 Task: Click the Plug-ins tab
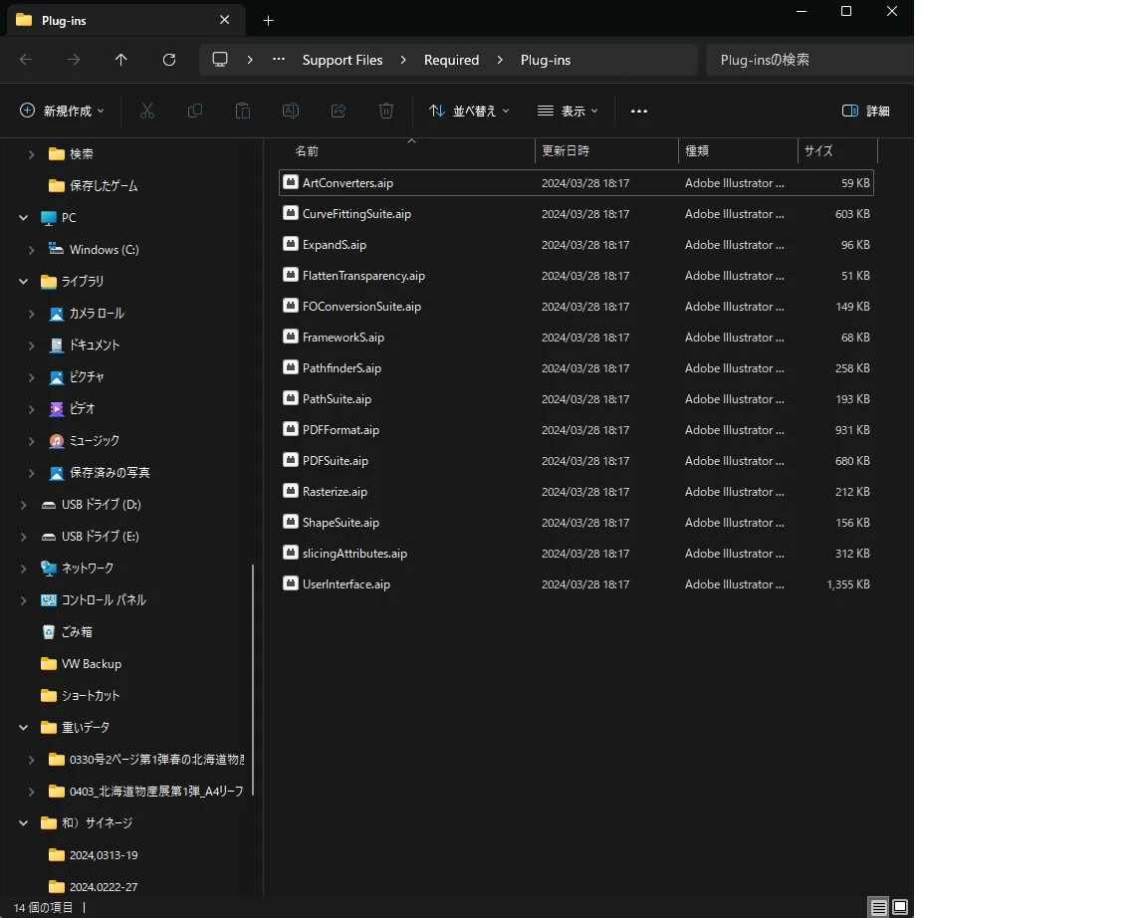tap(125, 21)
